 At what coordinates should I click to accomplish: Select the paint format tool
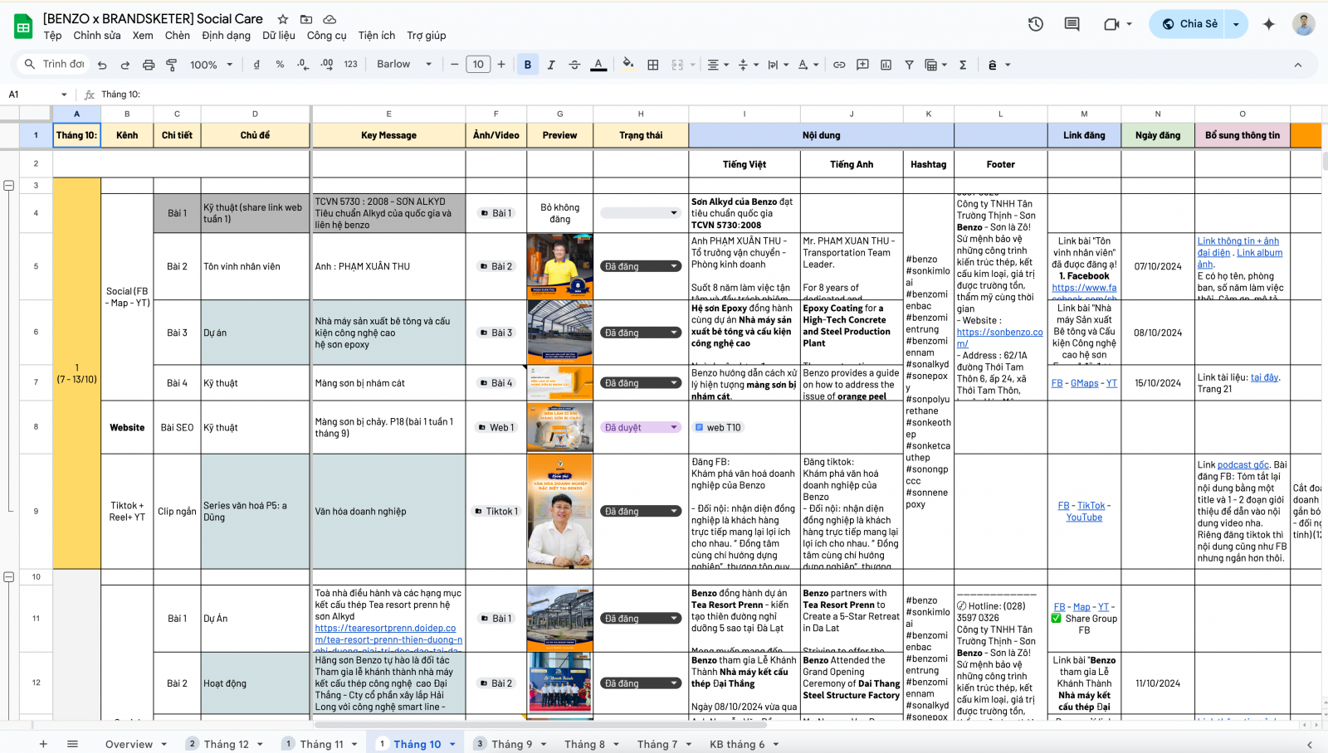172,65
